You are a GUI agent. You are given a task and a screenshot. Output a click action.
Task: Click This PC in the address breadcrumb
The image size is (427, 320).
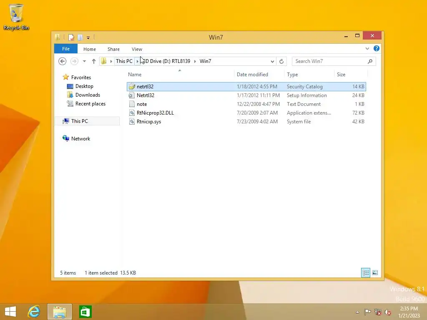[x=124, y=61]
